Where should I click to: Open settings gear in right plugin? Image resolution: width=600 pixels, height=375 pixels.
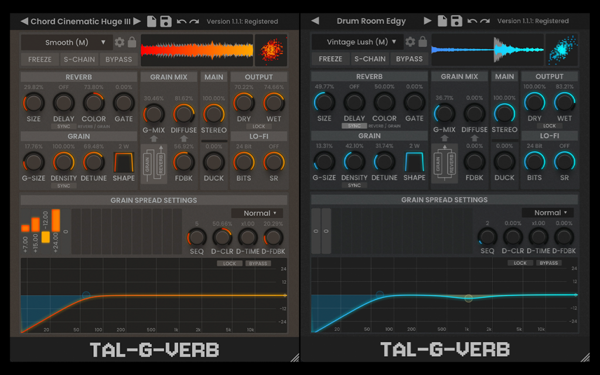tap(410, 42)
